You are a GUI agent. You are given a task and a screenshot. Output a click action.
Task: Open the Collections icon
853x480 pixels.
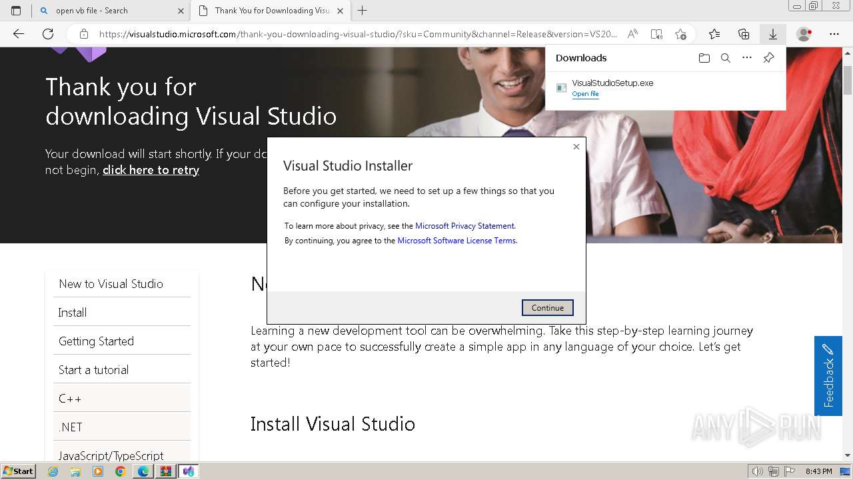point(744,34)
